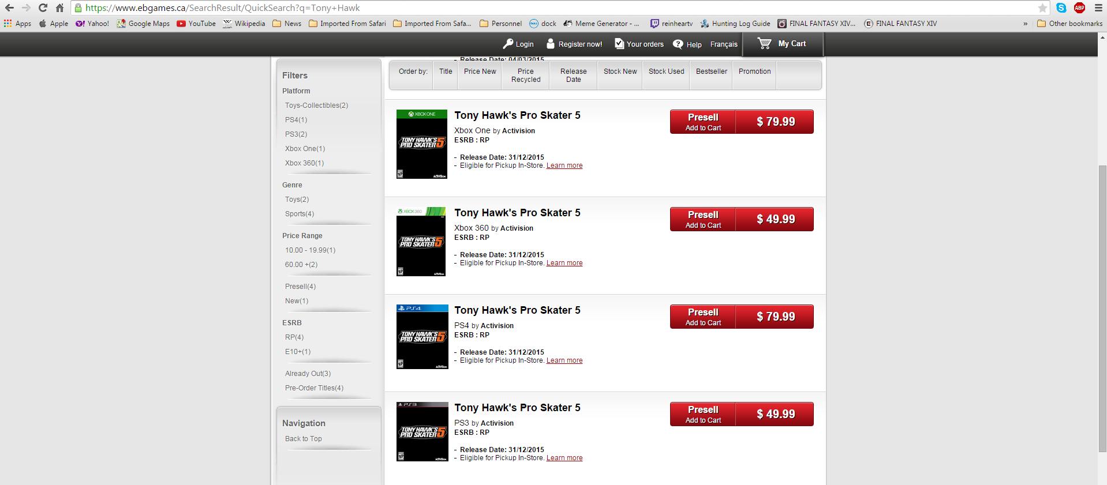Open the Xbox 360 Pro Skater 5 cover thumbnail
The height and width of the screenshot is (485, 1107).
(x=421, y=242)
